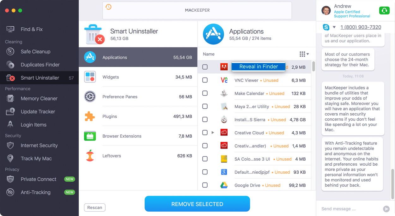Tick the Google Drive checkbox
The width and height of the screenshot is (395, 216).
[205, 185]
